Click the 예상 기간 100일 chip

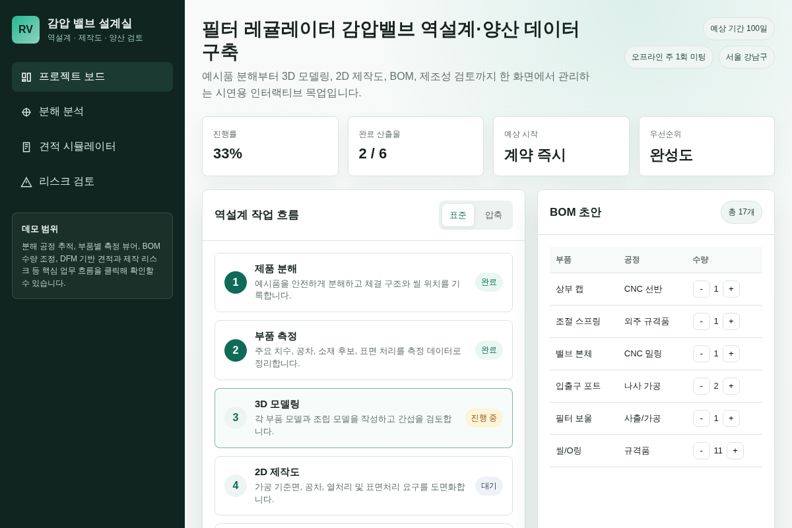pyautogui.click(x=739, y=28)
